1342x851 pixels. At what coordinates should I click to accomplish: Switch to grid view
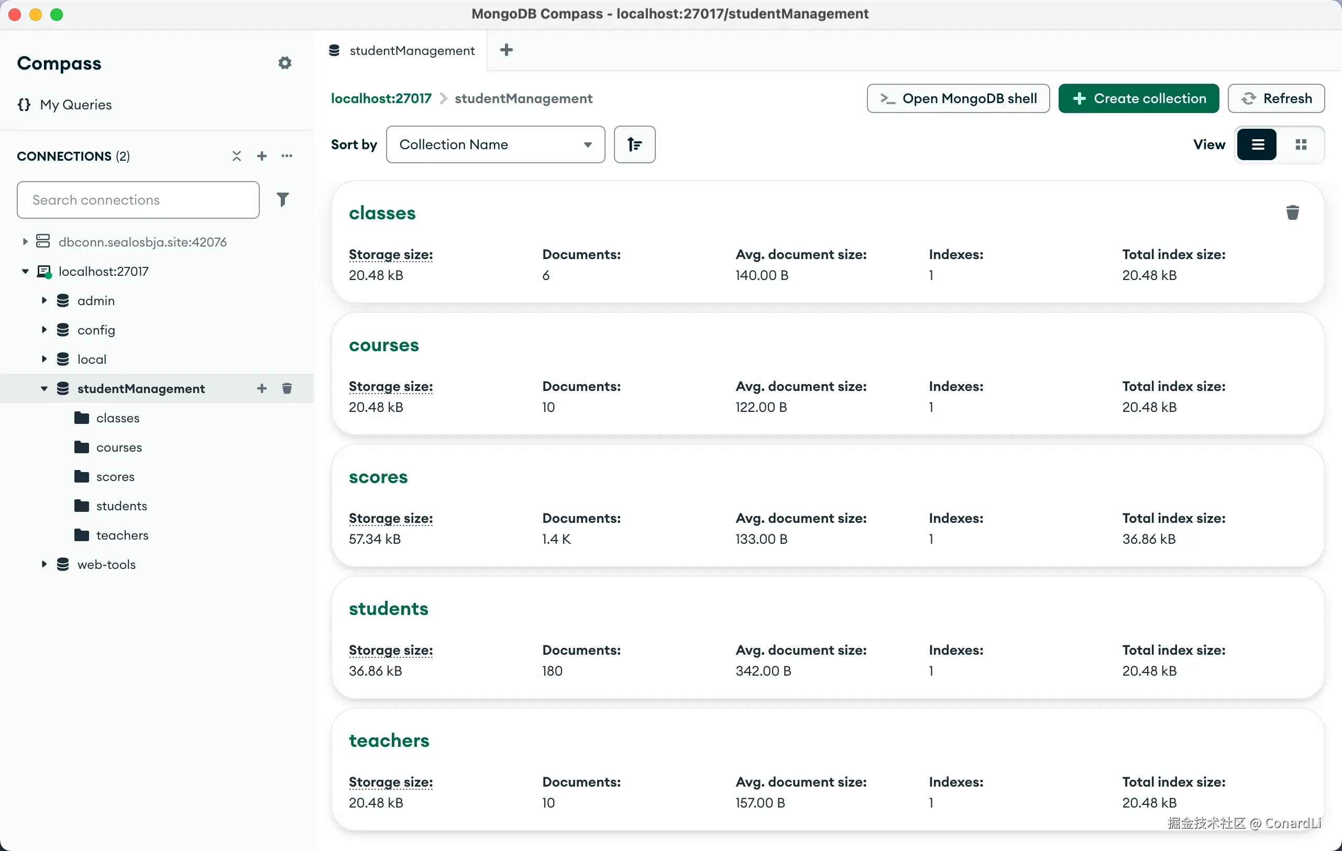(1300, 145)
